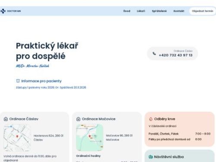Click the Návštěvní služba car icon
This screenshot has height=162, width=216.
pyautogui.click(x=151, y=157)
